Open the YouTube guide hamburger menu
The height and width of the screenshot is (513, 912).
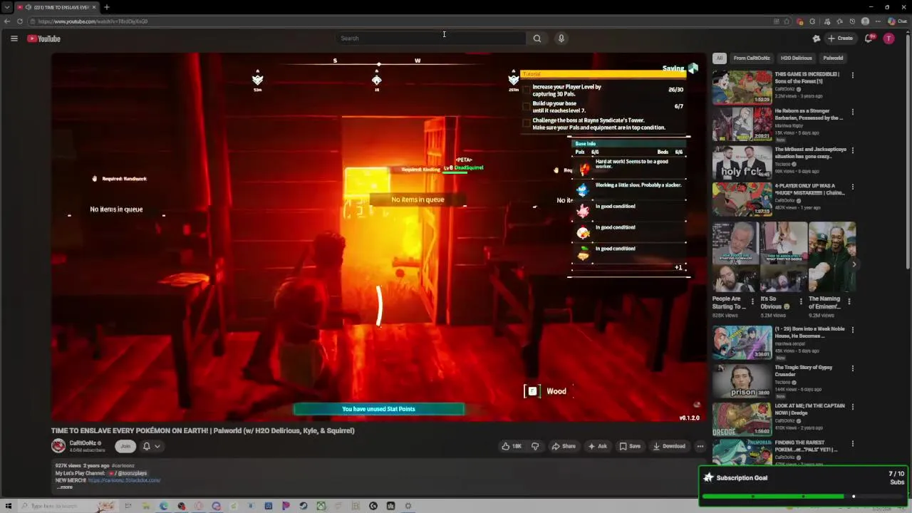(14, 38)
